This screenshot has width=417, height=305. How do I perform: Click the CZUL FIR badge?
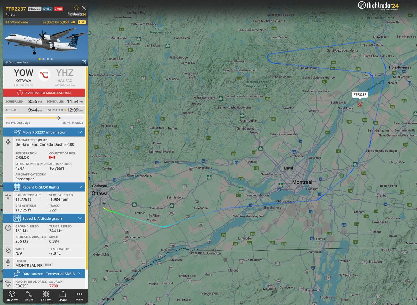pyautogui.click(x=48, y=265)
